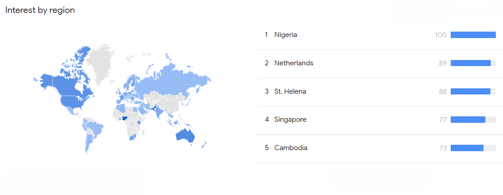Click India on the world map
This screenshot has width=503, height=195.
tap(158, 113)
